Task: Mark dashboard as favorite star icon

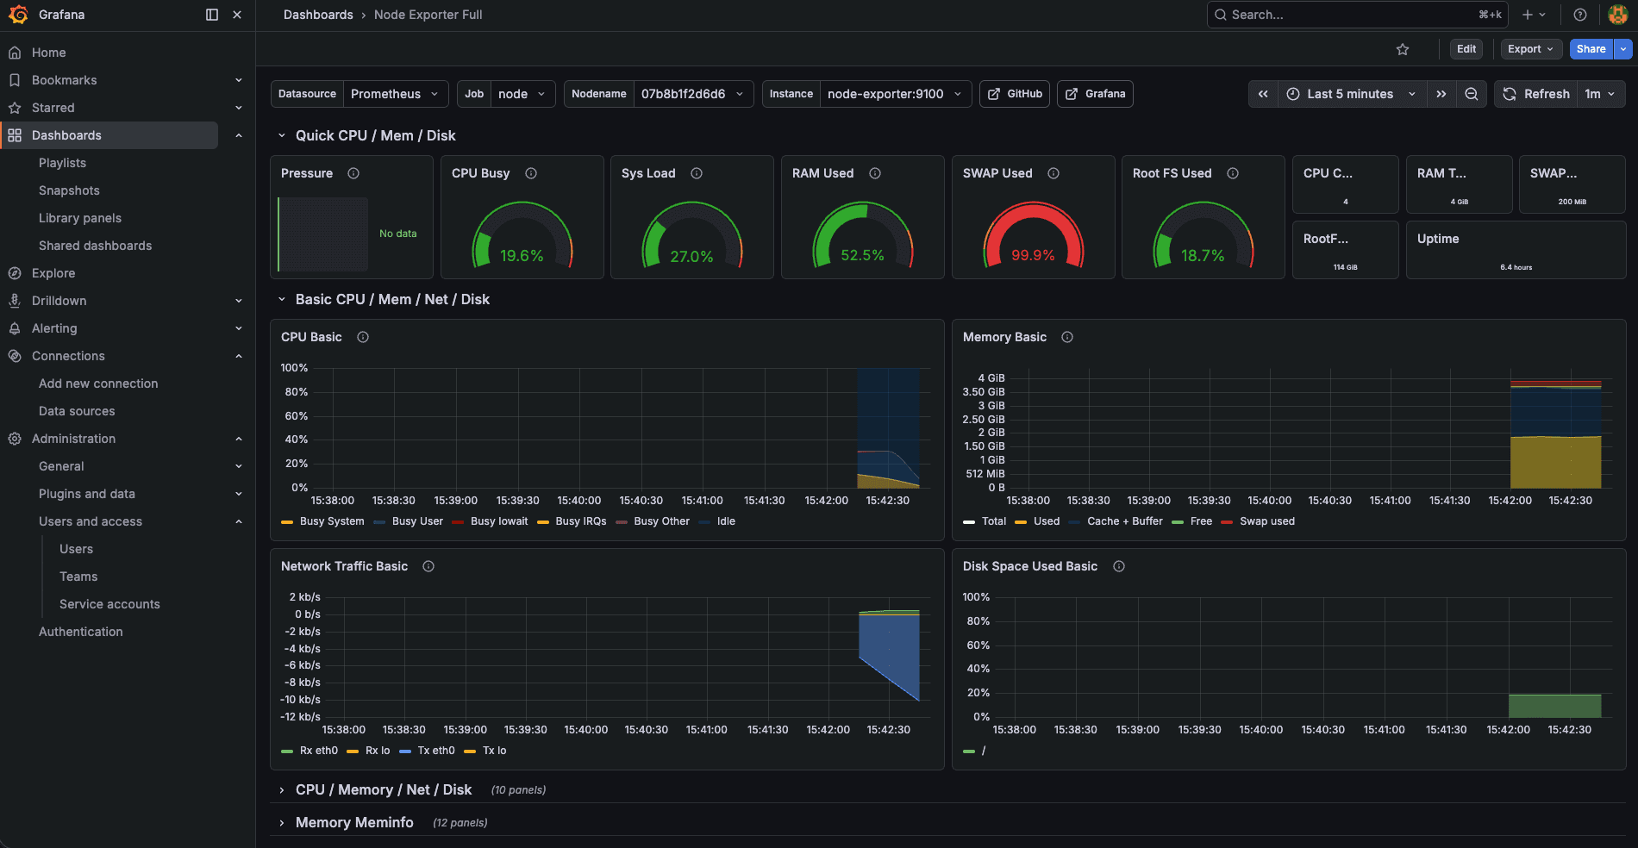Action: click(1403, 49)
